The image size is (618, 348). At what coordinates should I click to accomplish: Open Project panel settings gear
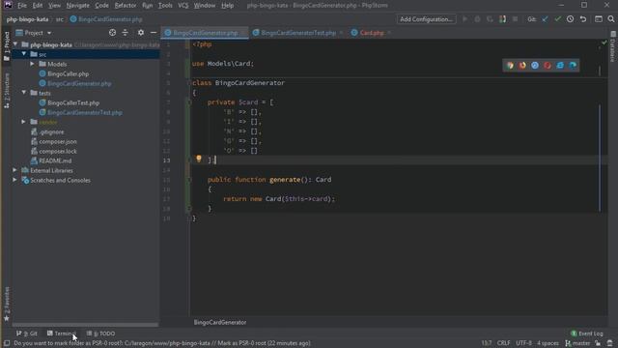[141, 33]
